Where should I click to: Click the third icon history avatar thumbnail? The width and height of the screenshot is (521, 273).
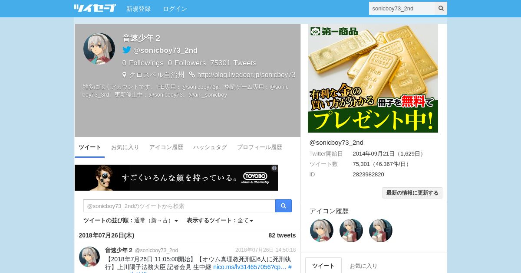[381, 231]
